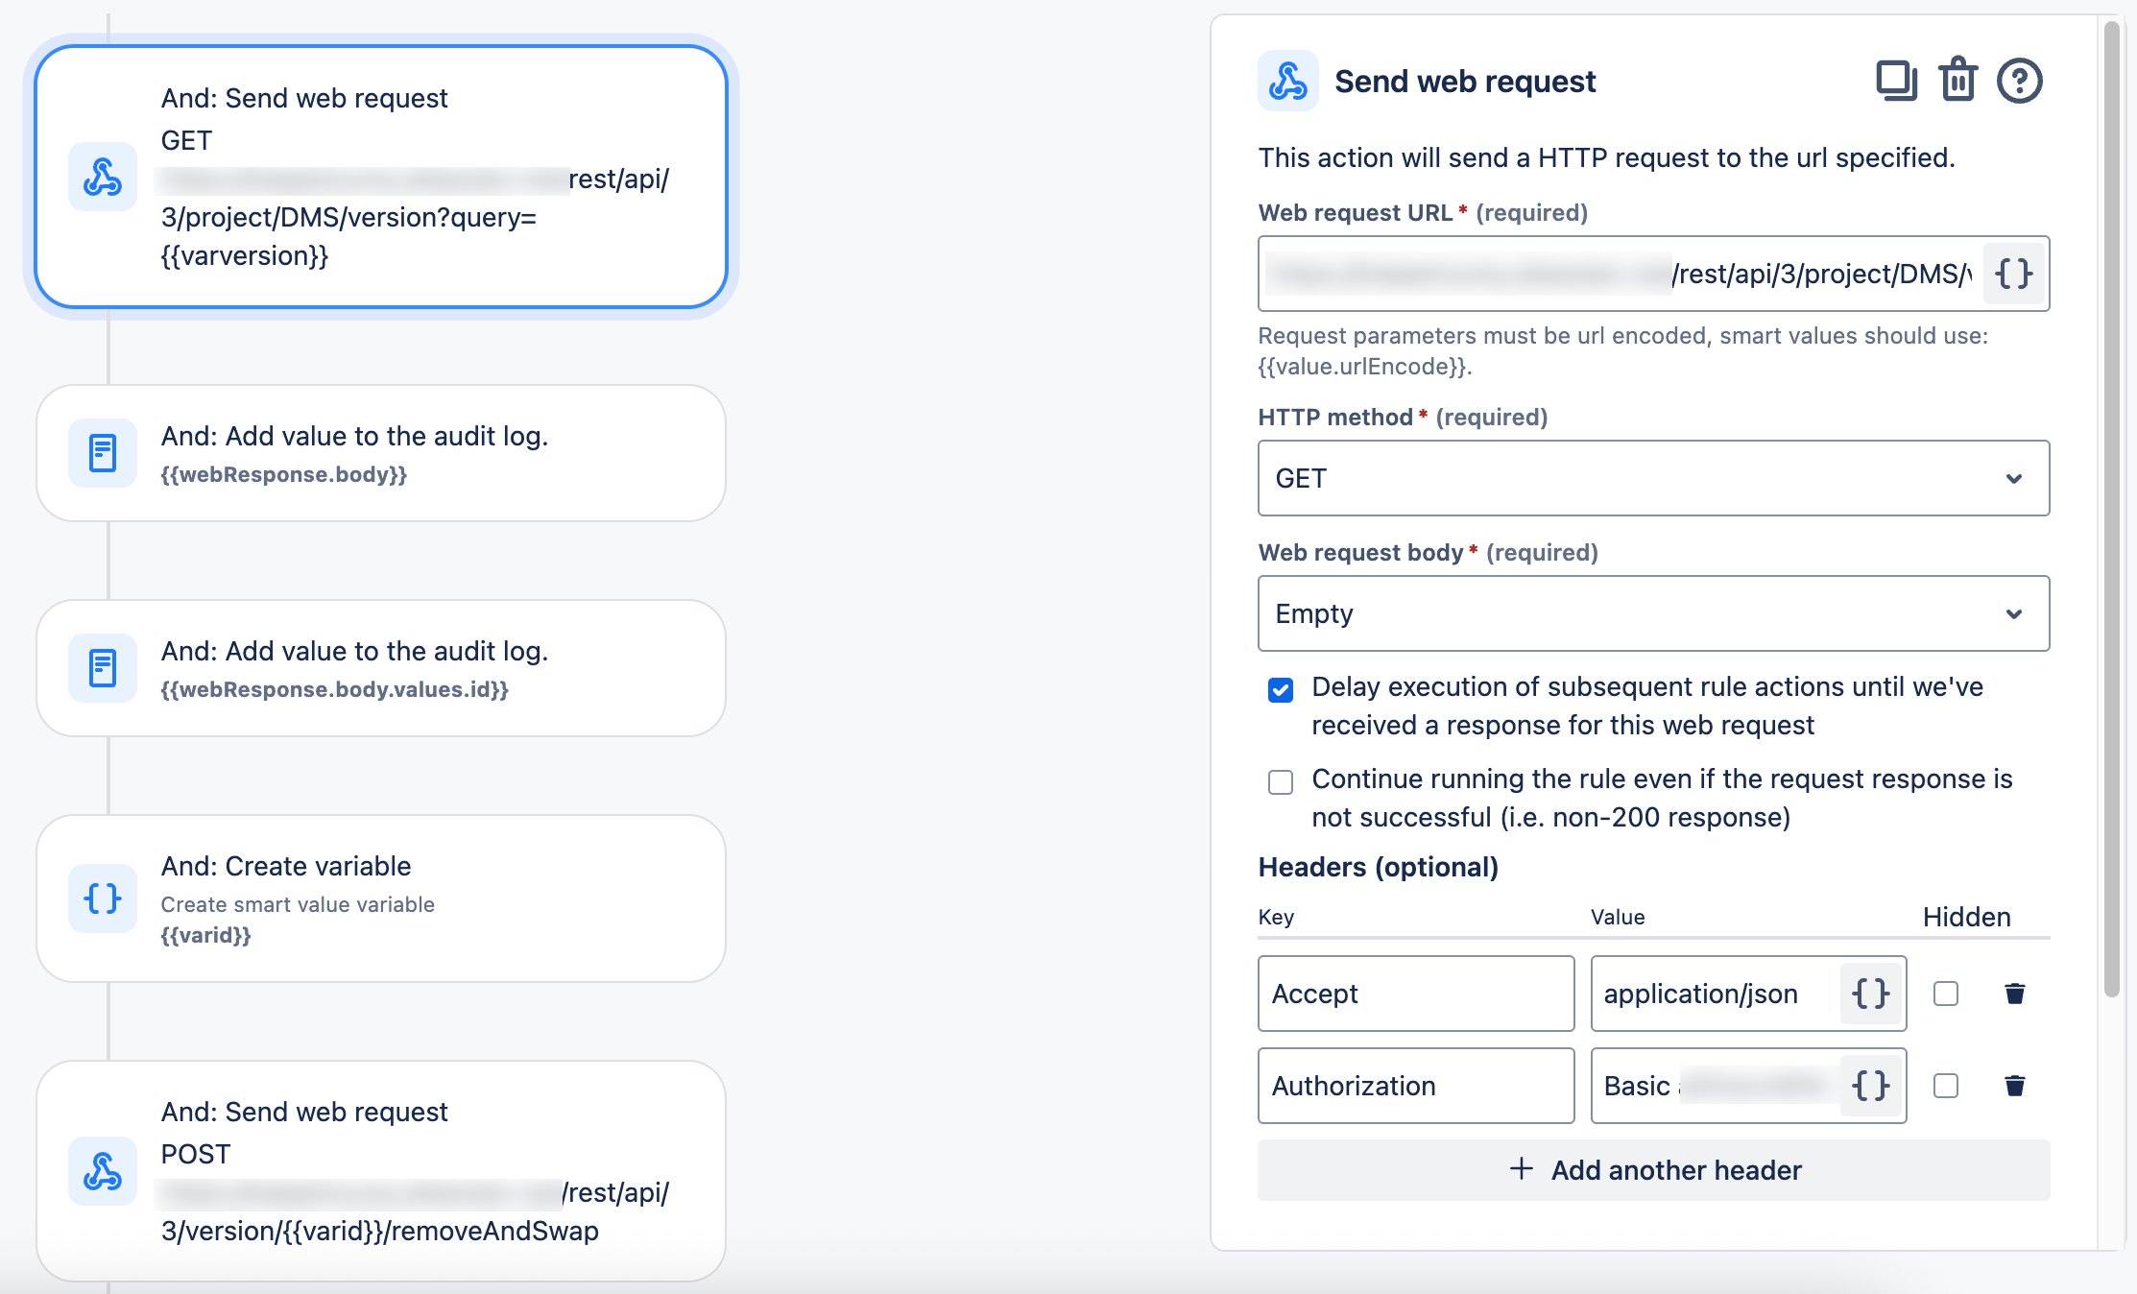Image resolution: width=2137 pixels, height=1294 pixels.
Task: Delete the Send web request action
Action: click(x=1957, y=81)
